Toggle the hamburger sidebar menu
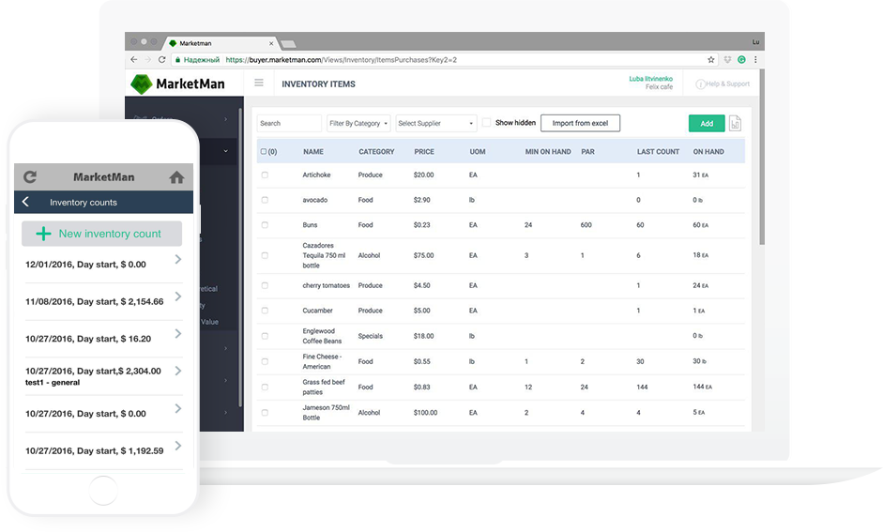Screen dimensions: 883x532 point(259,83)
